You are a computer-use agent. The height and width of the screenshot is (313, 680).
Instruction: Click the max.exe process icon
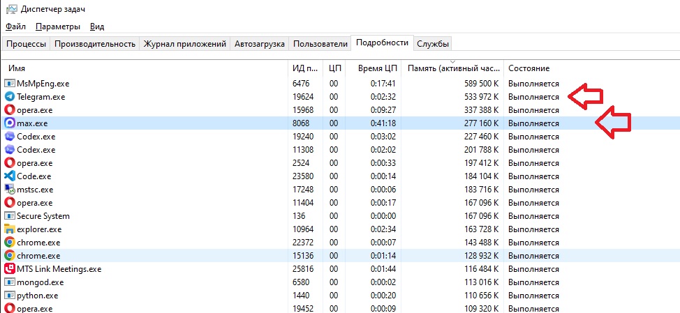(10, 123)
